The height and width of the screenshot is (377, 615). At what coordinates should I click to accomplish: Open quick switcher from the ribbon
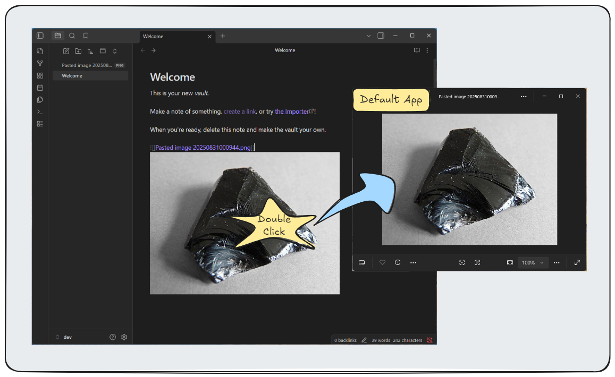(40, 51)
